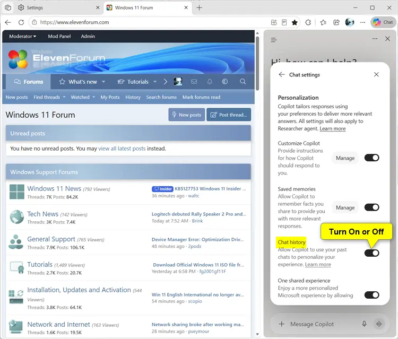Toggle forum light/dark style icon
The width and height of the screenshot is (398, 339).
(x=225, y=82)
